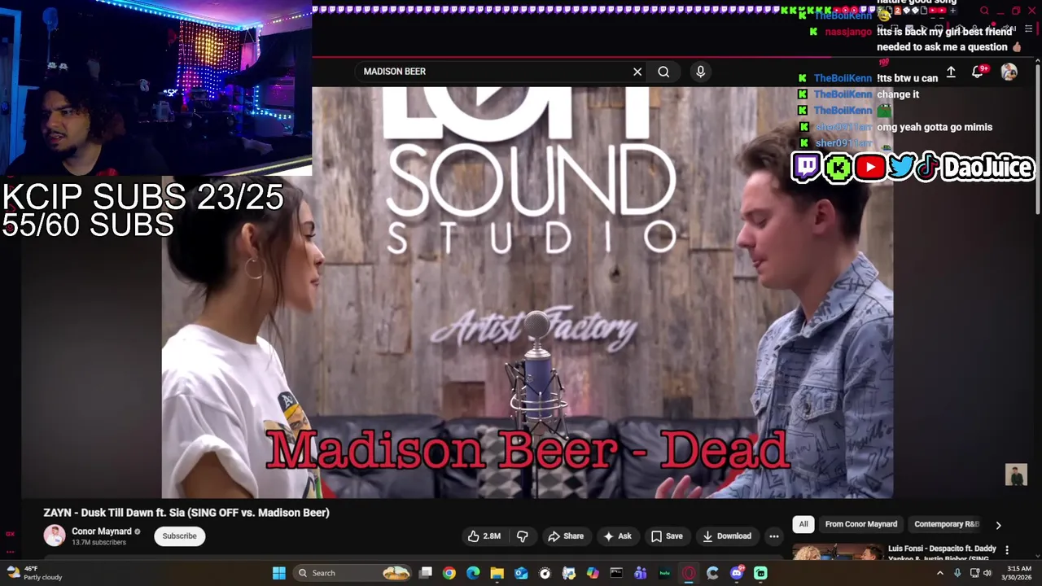Screen dimensions: 1042x586
Task: Open Luis Fonsi Despacito recommended video
Action: click(942, 553)
